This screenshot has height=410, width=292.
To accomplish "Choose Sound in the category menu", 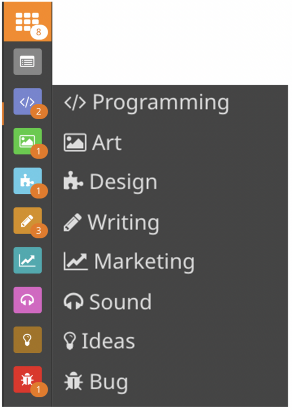I will [x=107, y=301].
